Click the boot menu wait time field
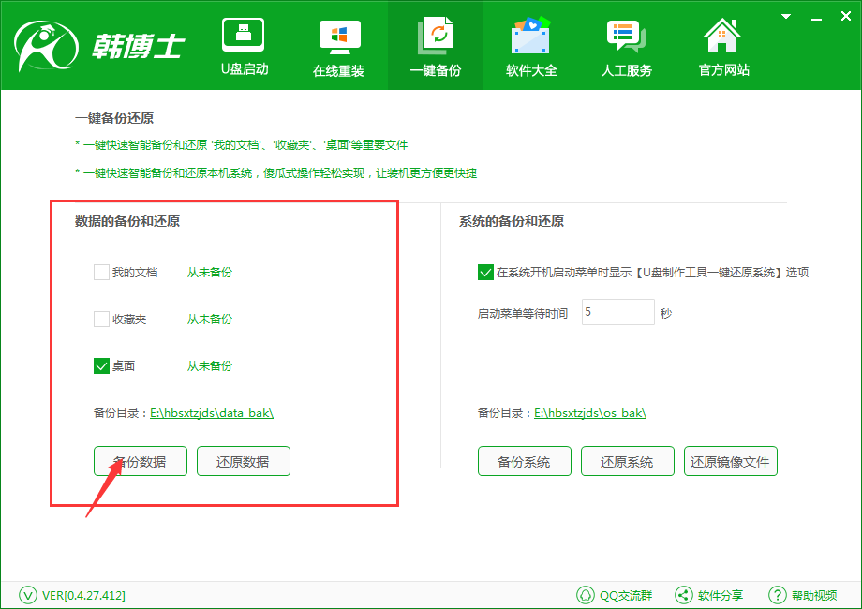Viewport: 862px width, 609px height. click(617, 312)
